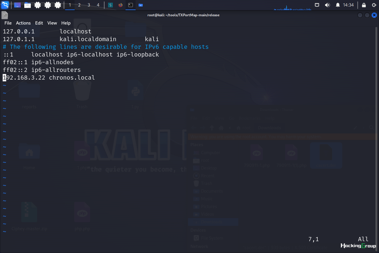This screenshot has width=379, height=253.
Task: Open the Help menu
Action: pos(66,23)
